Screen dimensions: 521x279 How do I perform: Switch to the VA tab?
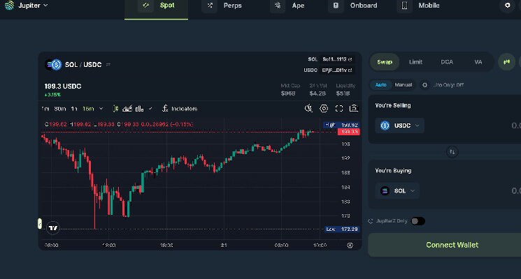pos(478,62)
